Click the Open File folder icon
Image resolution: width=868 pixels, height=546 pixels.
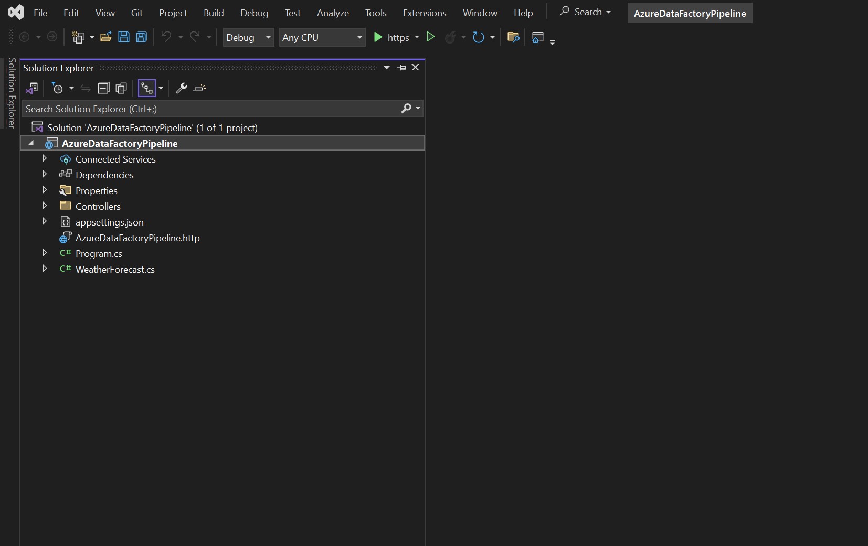coord(106,37)
